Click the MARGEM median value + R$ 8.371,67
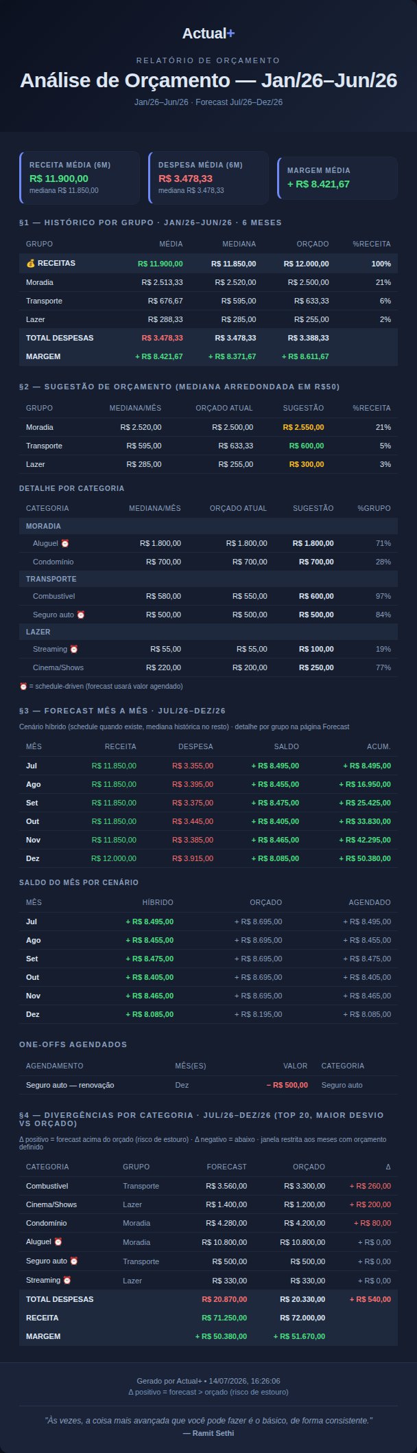The height and width of the screenshot is (1453, 417). click(x=232, y=356)
